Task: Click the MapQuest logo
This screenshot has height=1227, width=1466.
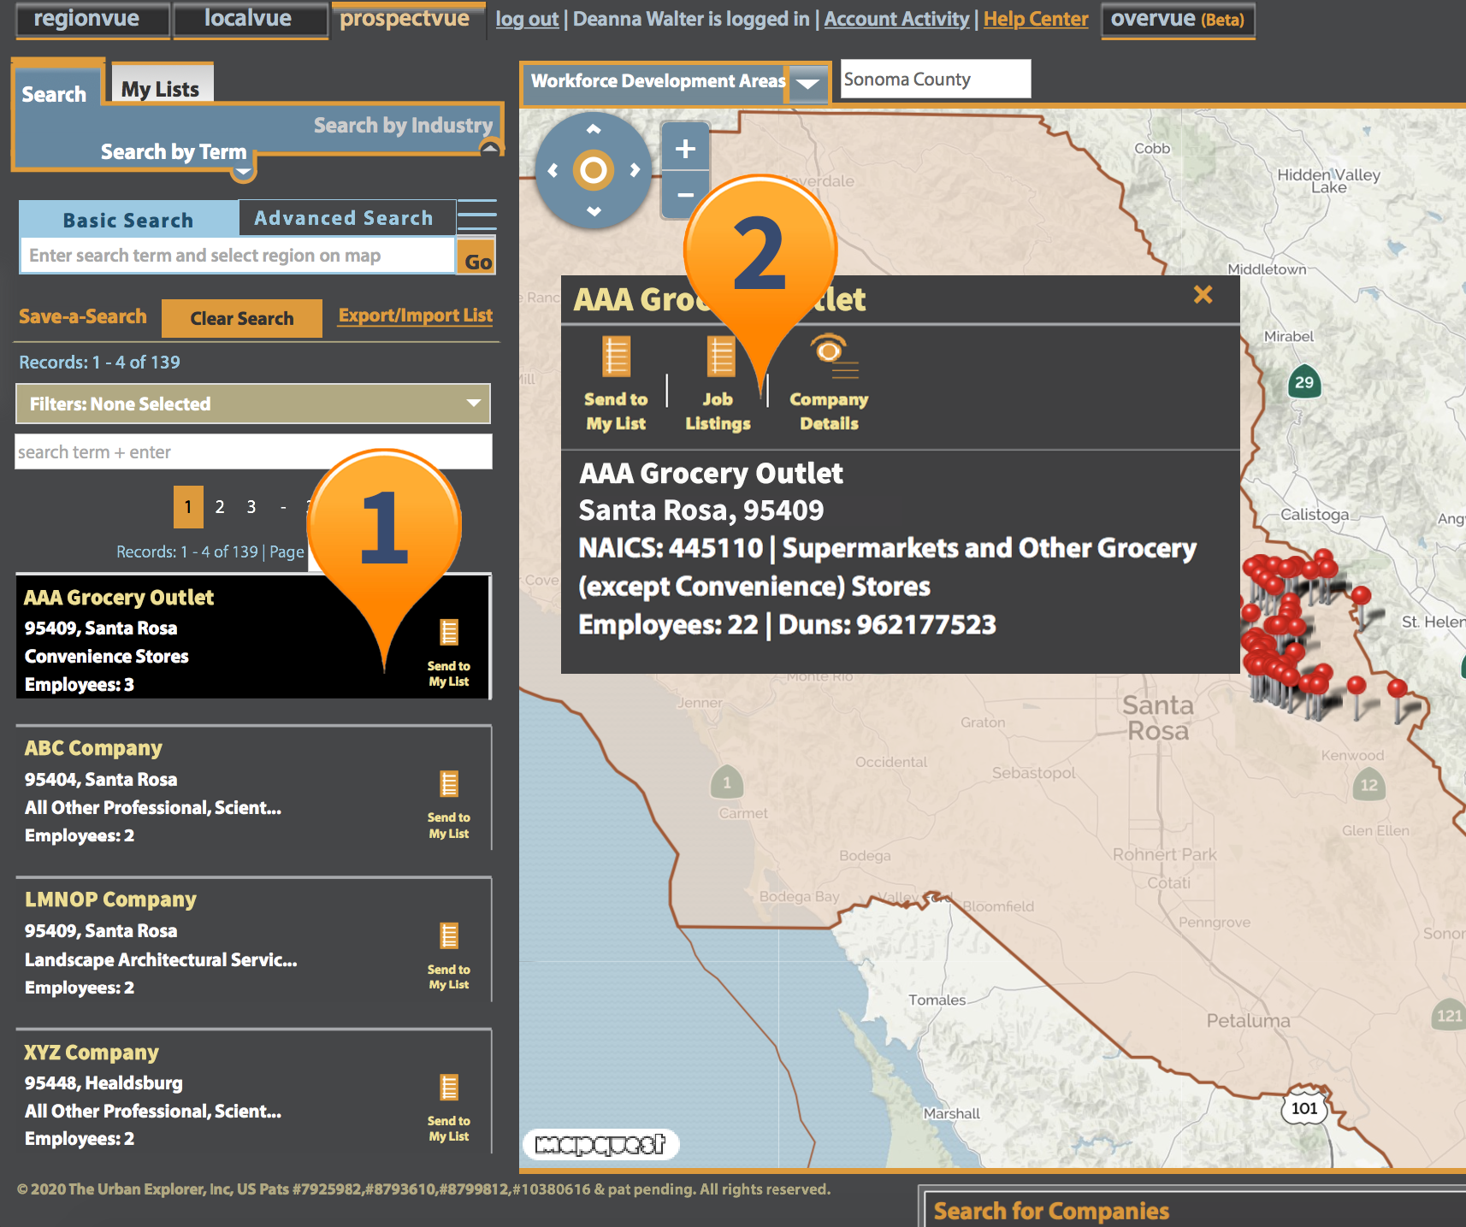Action: coord(600,1143)
